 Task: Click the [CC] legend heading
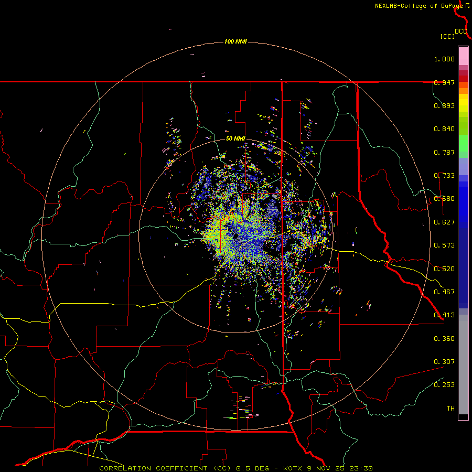(447, 36)
